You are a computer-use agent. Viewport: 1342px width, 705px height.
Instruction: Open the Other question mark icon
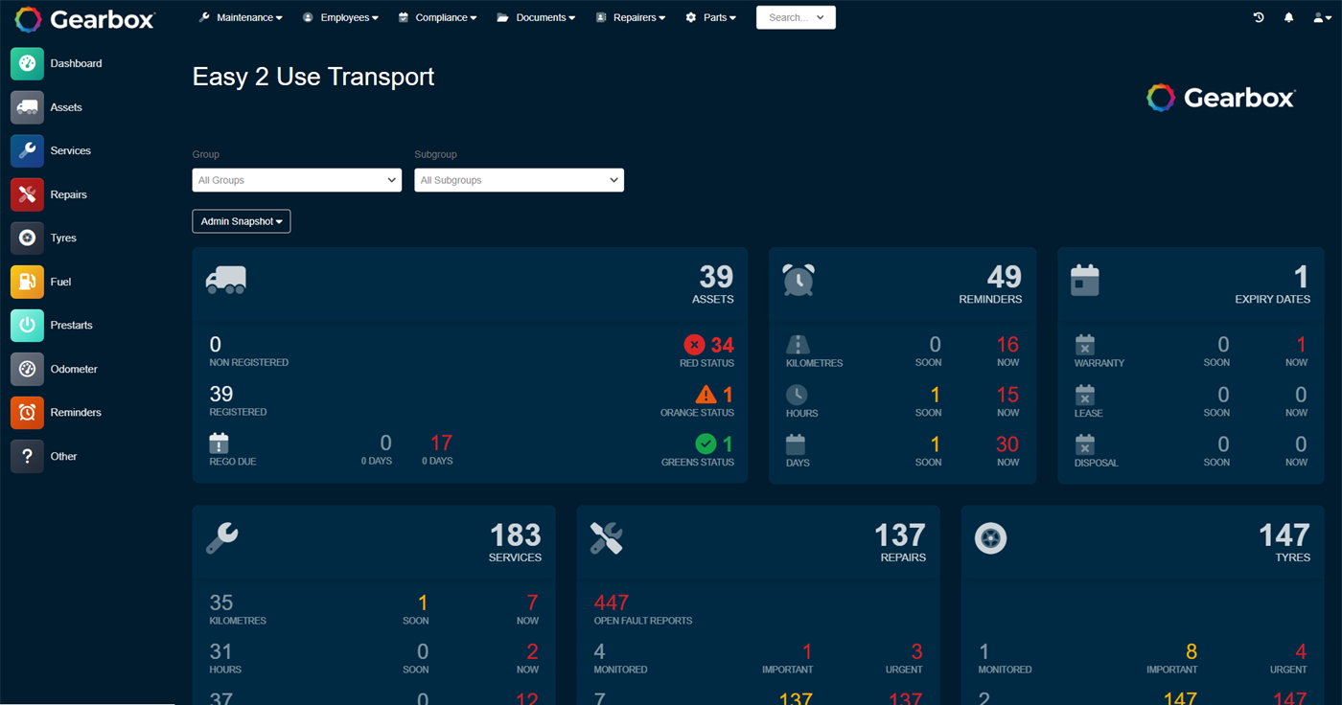(x=27, y=456)
